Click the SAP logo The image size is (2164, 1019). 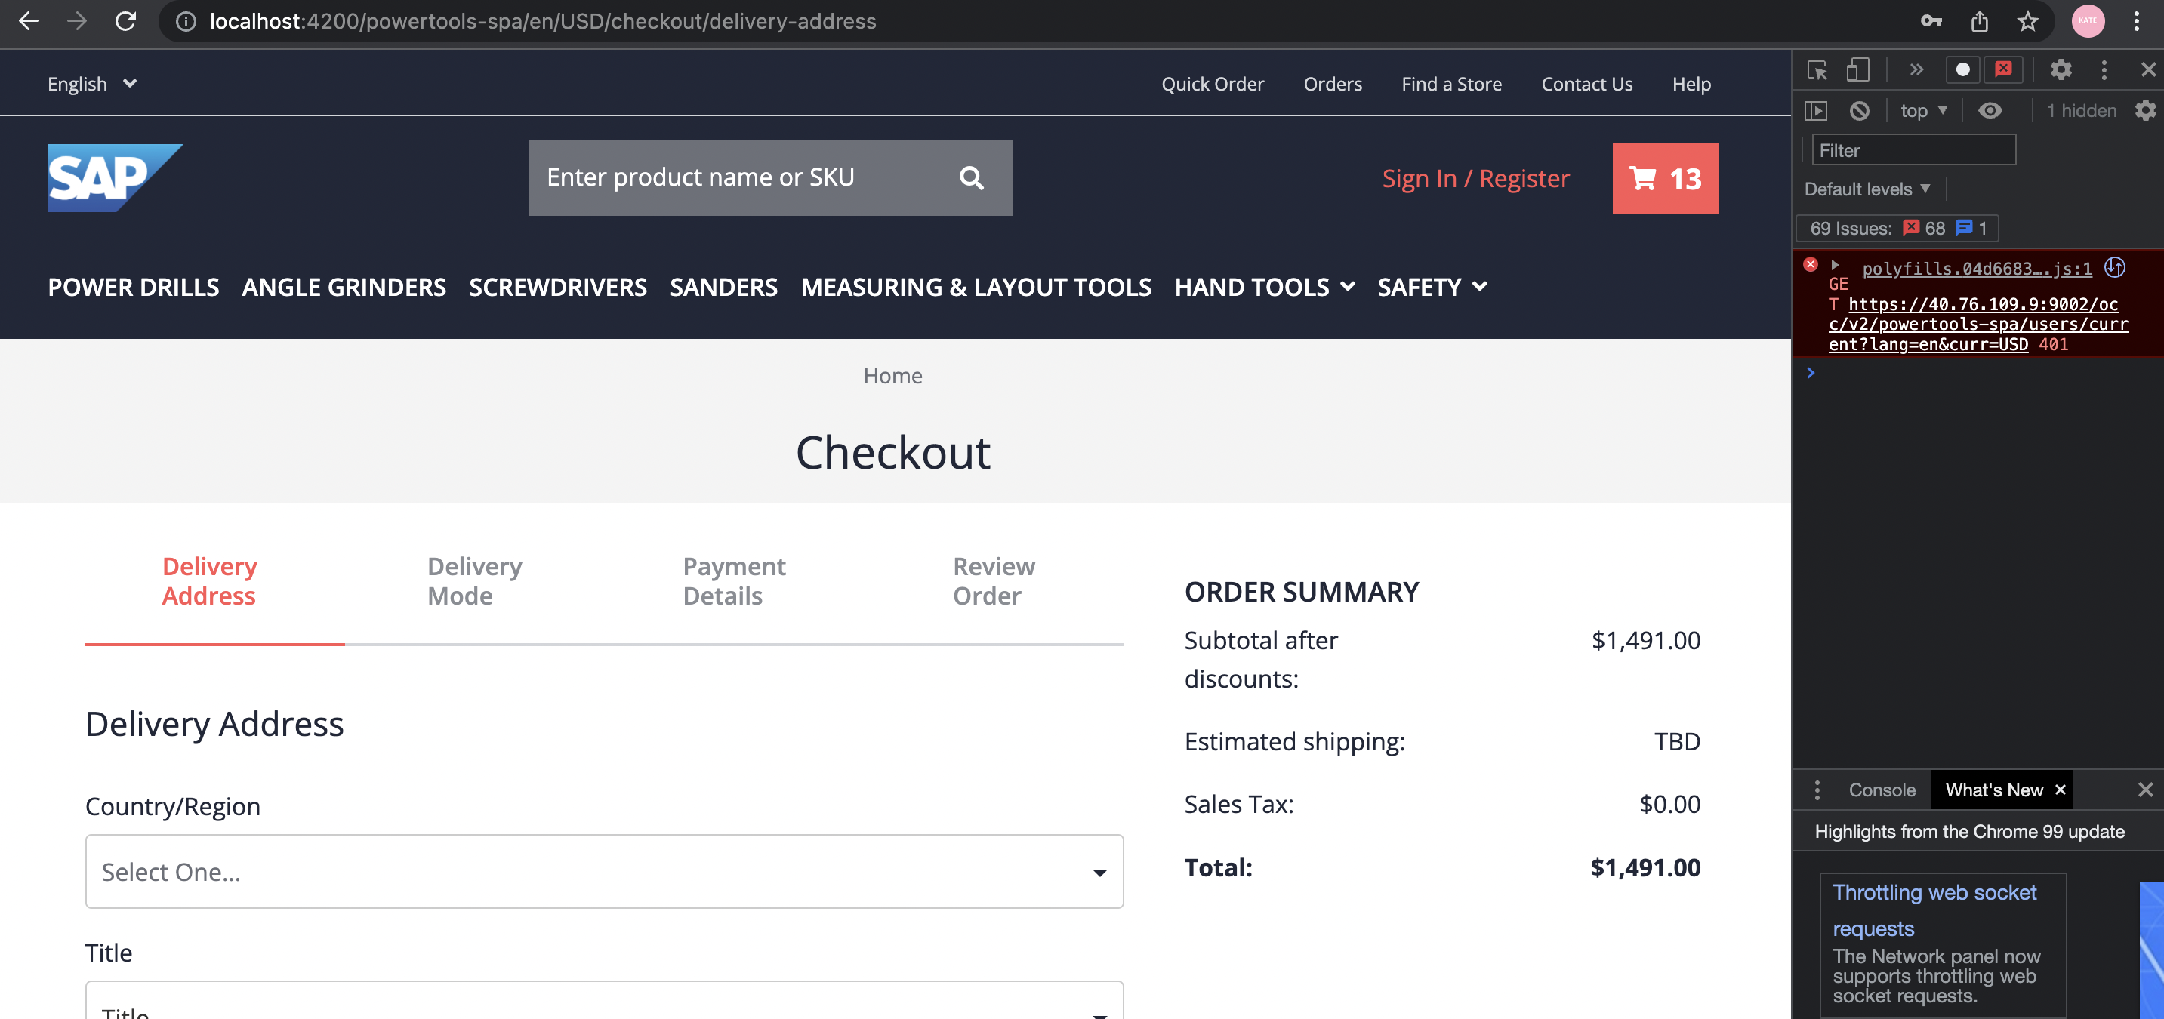pyautogui.click(x=115, y=178)
